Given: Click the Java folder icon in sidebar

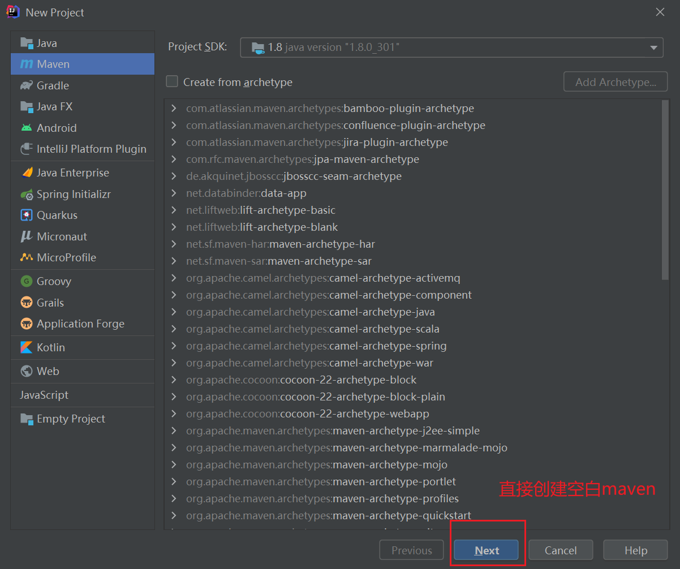Looking at the screenshot, I should click(27, 43).
